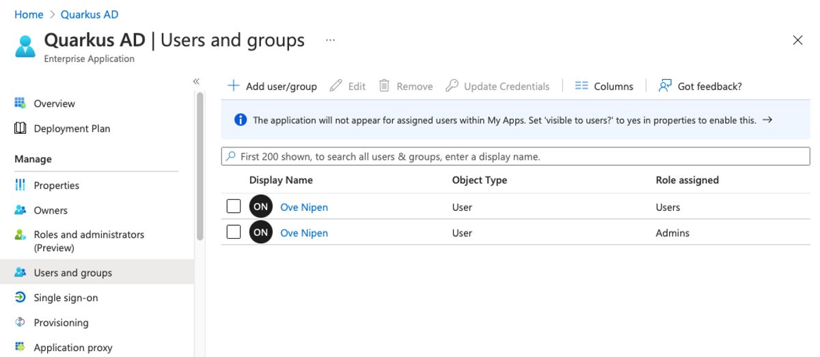Click the Manage section heading
Screen dimensions: 820x357
coord(33,159)
